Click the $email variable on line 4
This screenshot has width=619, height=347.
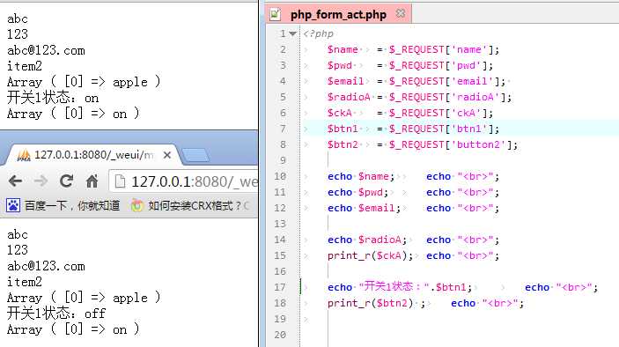click(345, 81)
